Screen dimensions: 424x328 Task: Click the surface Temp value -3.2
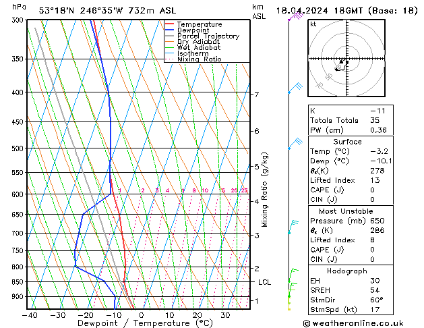tap(379, 151)
